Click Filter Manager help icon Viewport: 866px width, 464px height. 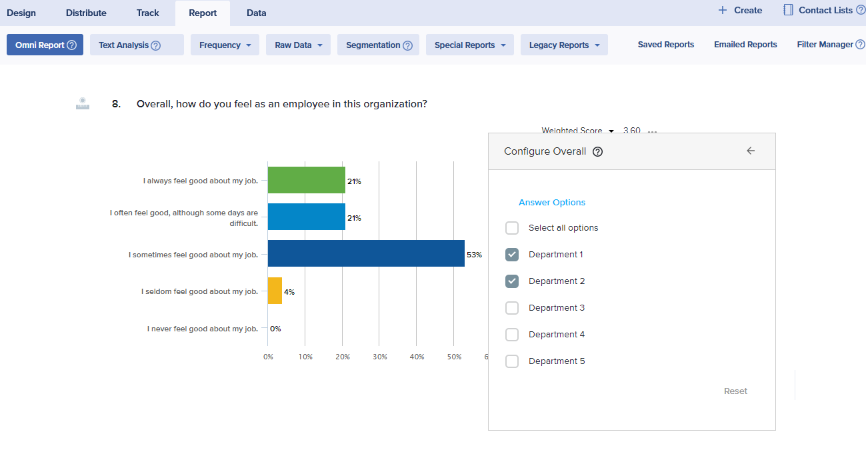click(x=860, y=45)
